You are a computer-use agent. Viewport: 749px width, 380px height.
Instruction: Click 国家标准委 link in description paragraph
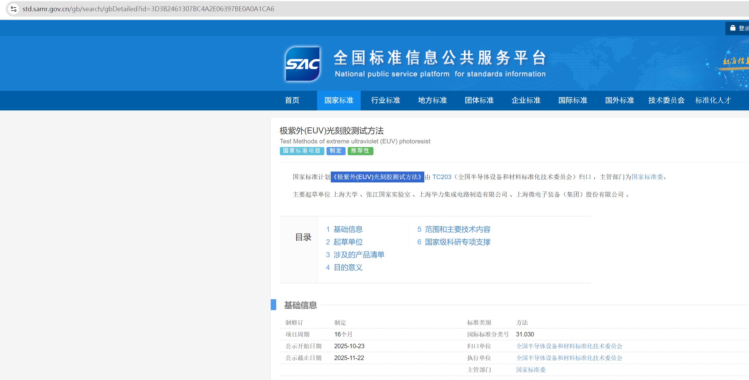(647, 177)
